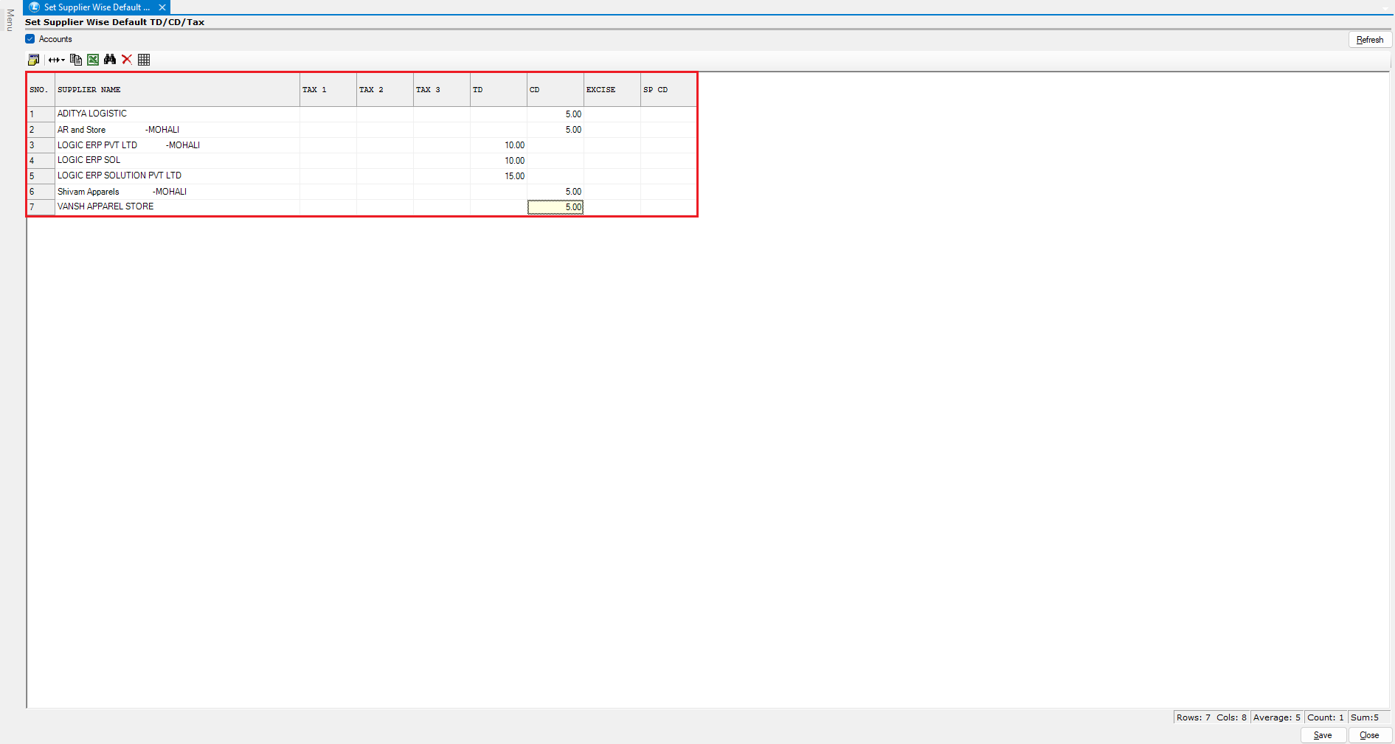Select the ADITYA LOGISTIC supplier row

[177, 114]
